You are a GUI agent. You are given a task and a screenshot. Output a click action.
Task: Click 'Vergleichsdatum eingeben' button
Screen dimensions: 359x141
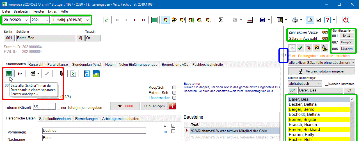pyautogui.click(x=321, y=71)
